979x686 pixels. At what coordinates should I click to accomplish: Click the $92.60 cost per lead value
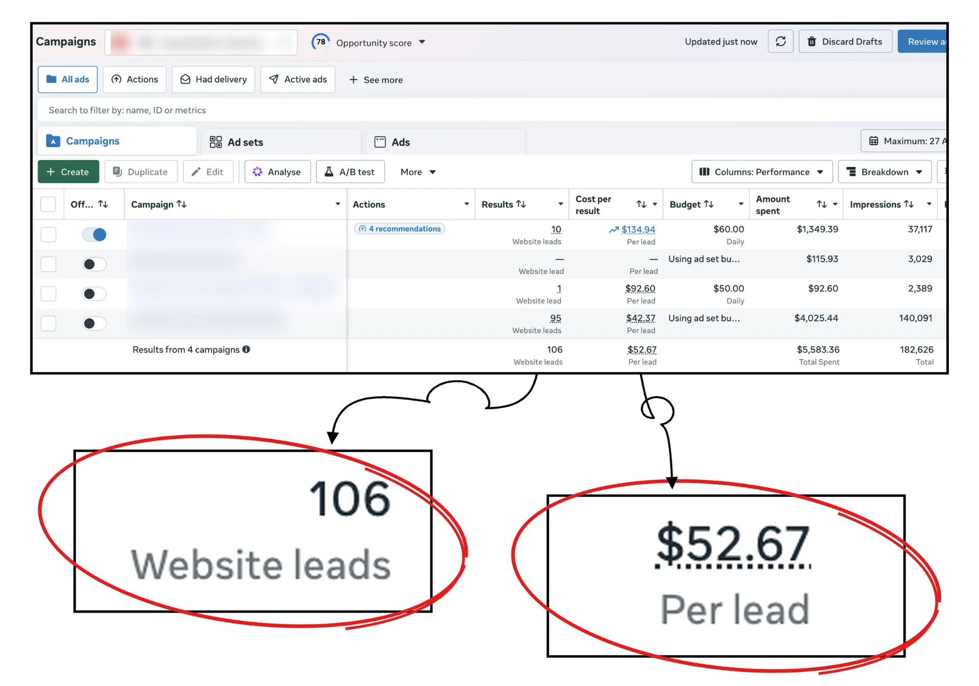[x=640, y=289]
